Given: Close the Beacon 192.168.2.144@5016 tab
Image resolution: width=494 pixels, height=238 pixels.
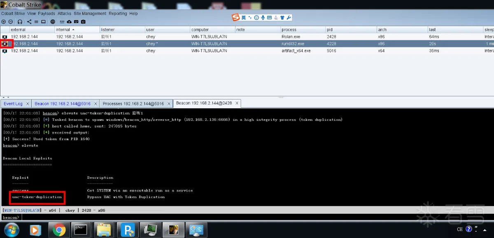Looking at the screenshot, I should tap(96, 104).
